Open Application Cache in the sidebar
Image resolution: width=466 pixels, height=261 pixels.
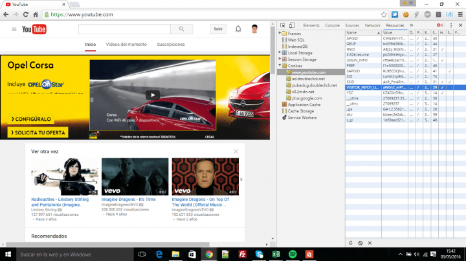tap(304, 105)
